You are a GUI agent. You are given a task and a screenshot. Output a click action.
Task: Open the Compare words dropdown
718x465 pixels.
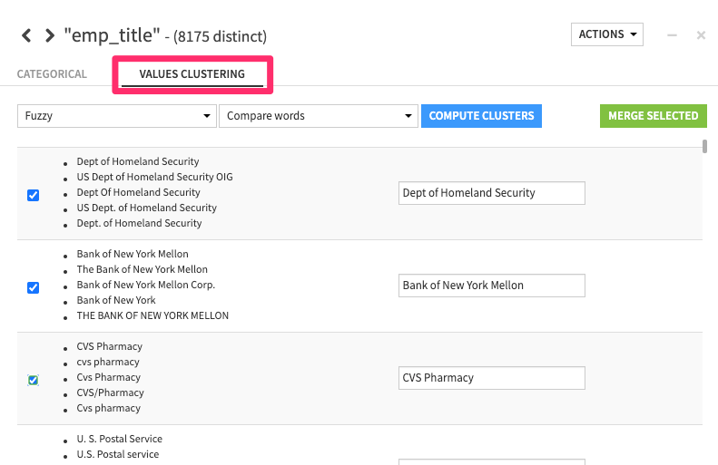[x=318, y=116]
